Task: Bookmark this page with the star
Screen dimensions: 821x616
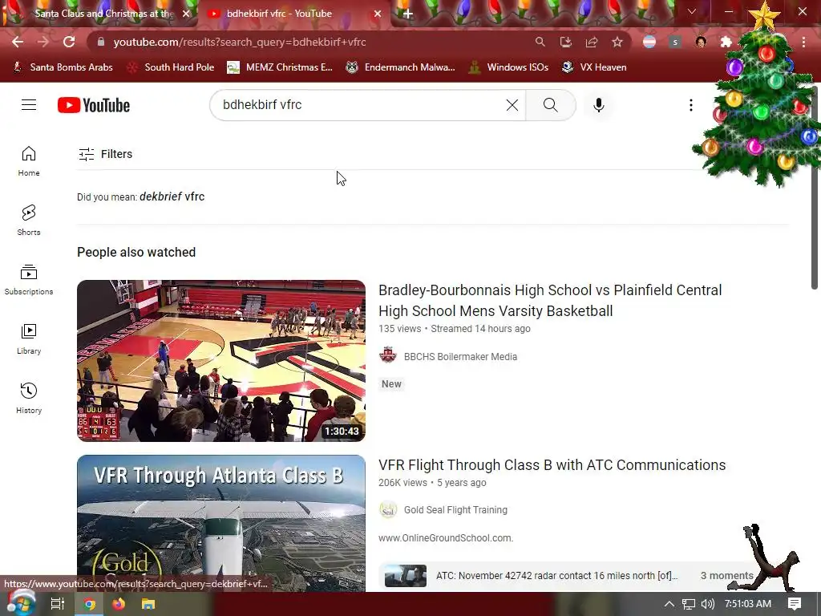Action: pyautogui.click(x=617, y=42)
